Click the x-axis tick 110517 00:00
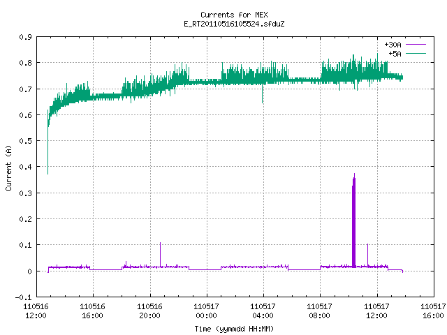Screen dimensions: 447x335 (x=207, y=311)
